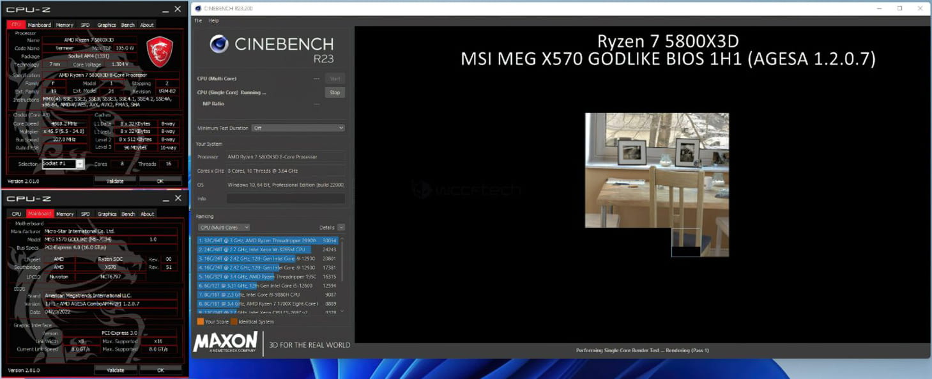Open the CPU (Multi Core) ranking dropdown
Image resolution: width=932 pixels, height=379 pixels.
[224, 228]
